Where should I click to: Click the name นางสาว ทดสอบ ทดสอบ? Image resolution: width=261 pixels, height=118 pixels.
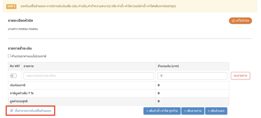pos(23,29)
